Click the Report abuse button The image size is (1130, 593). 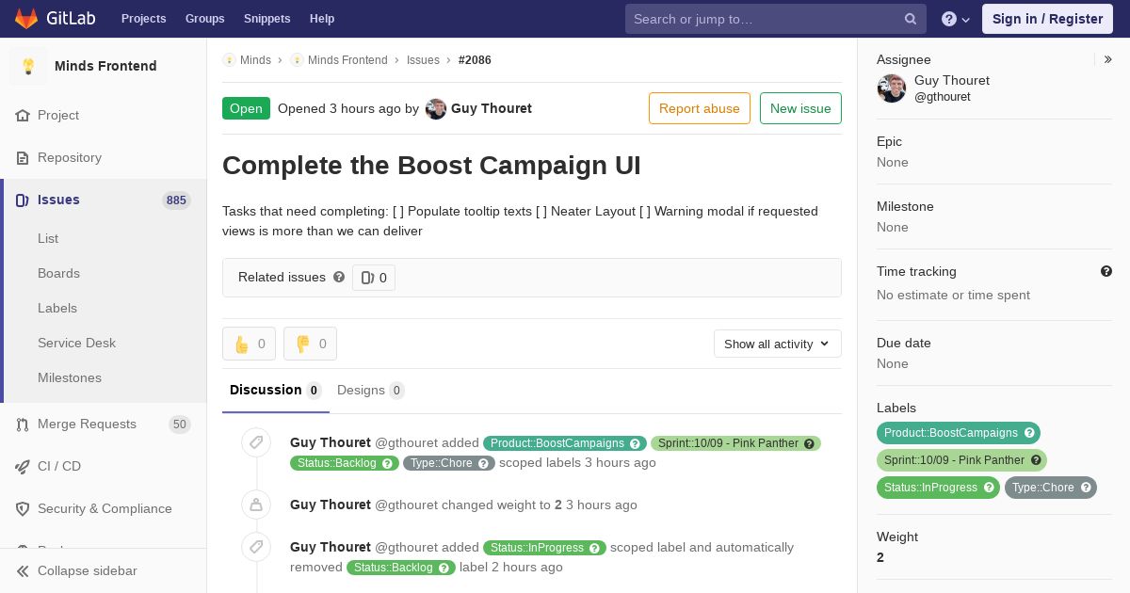tap(700, 108)
